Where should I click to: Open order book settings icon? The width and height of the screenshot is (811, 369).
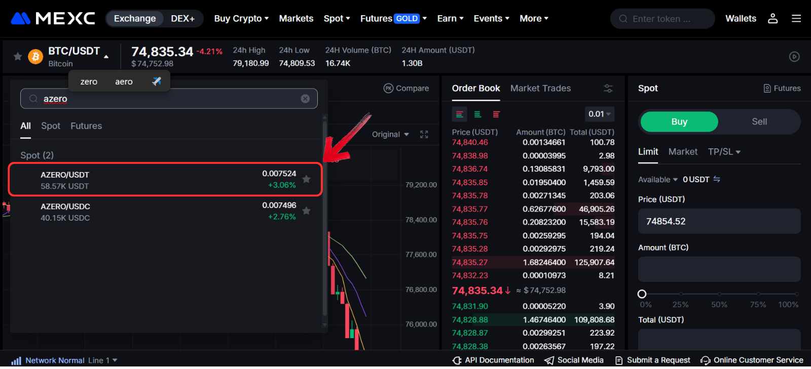point(608,89)
